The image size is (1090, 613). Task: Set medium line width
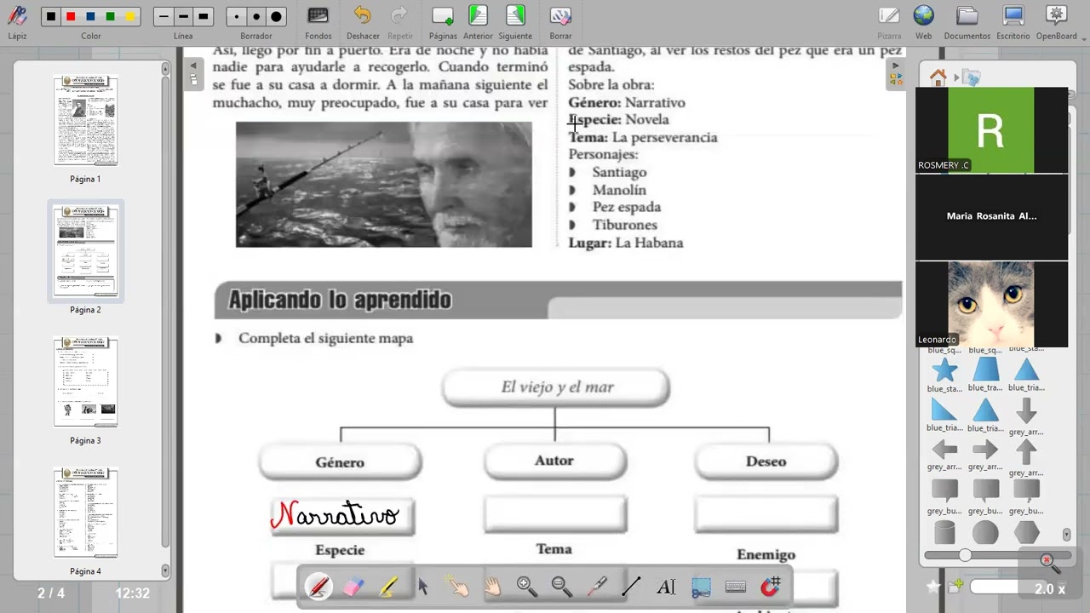pos(183,17)
